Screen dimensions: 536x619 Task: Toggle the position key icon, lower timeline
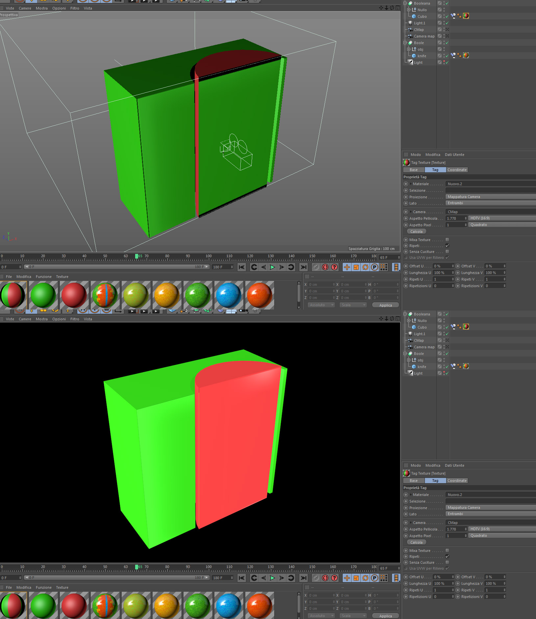pos(347,578)
